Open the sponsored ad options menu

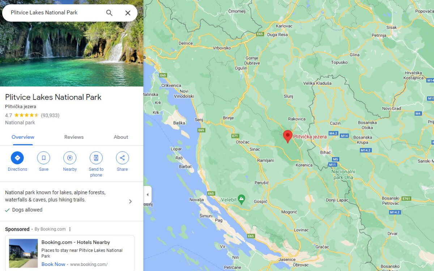tap(70, 229)
